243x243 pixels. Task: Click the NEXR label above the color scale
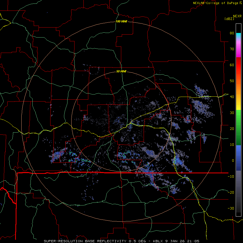pos(237,16)
